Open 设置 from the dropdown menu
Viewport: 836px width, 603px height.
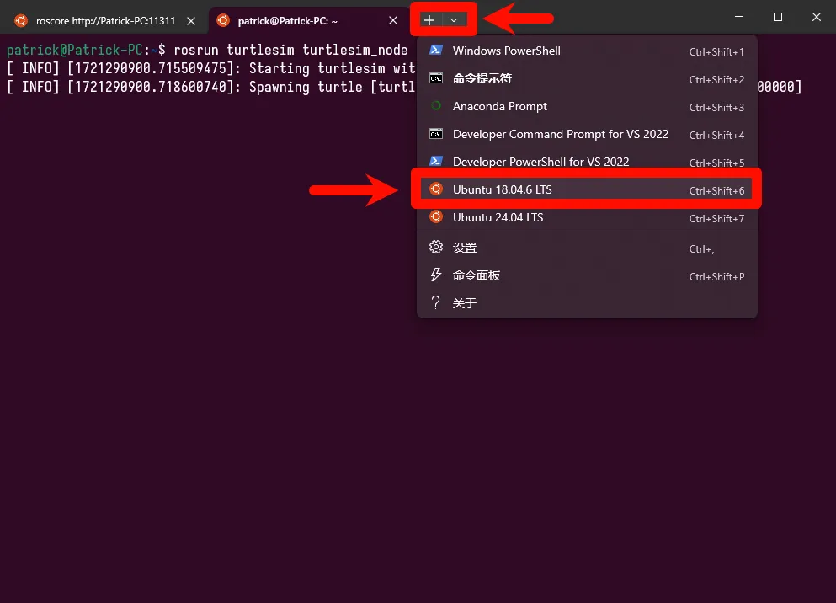587,248
